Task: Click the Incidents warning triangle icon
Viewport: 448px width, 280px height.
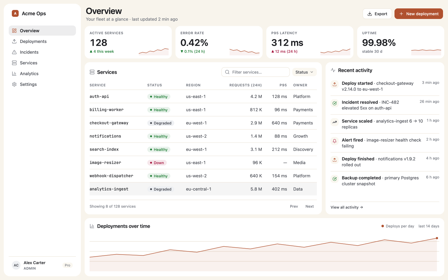Action: (x=14, y=52)
